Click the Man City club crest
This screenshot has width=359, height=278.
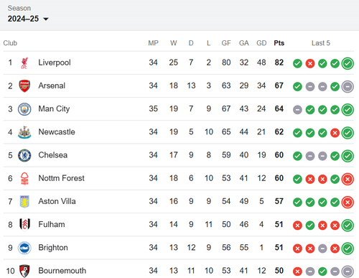click(24, 109)
